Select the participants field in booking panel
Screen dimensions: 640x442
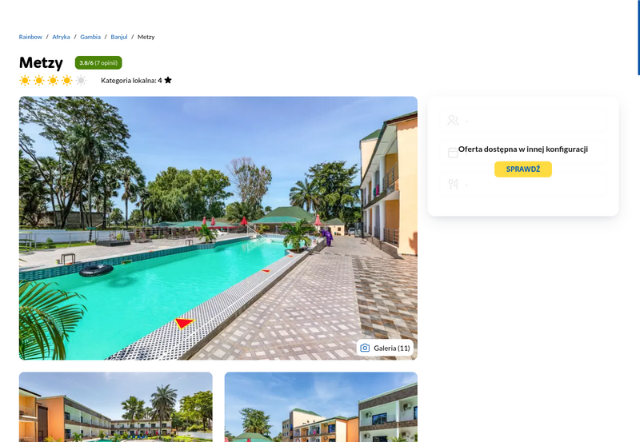coord(523,120)
